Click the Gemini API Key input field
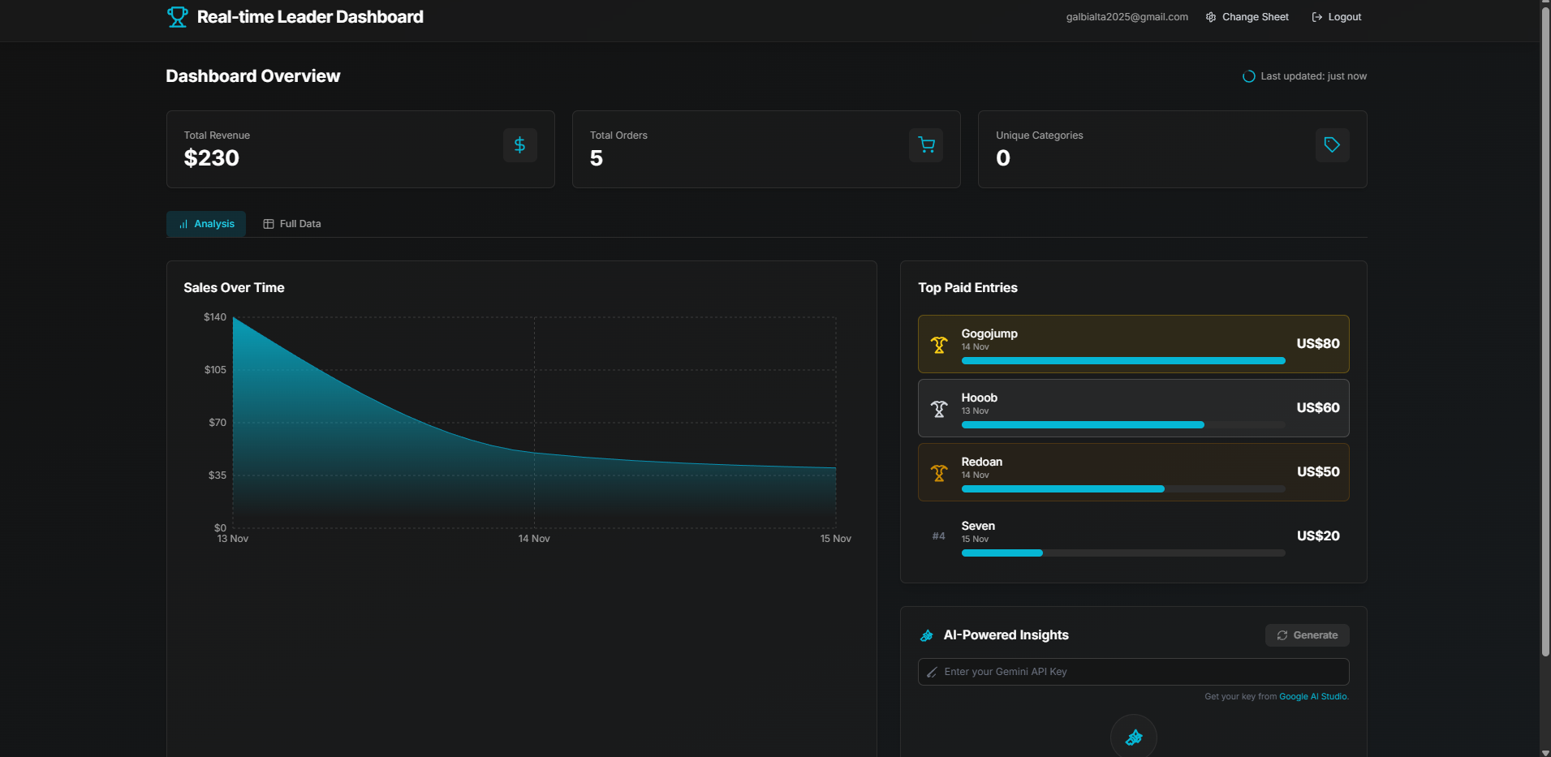 [x=1133, y=672]
